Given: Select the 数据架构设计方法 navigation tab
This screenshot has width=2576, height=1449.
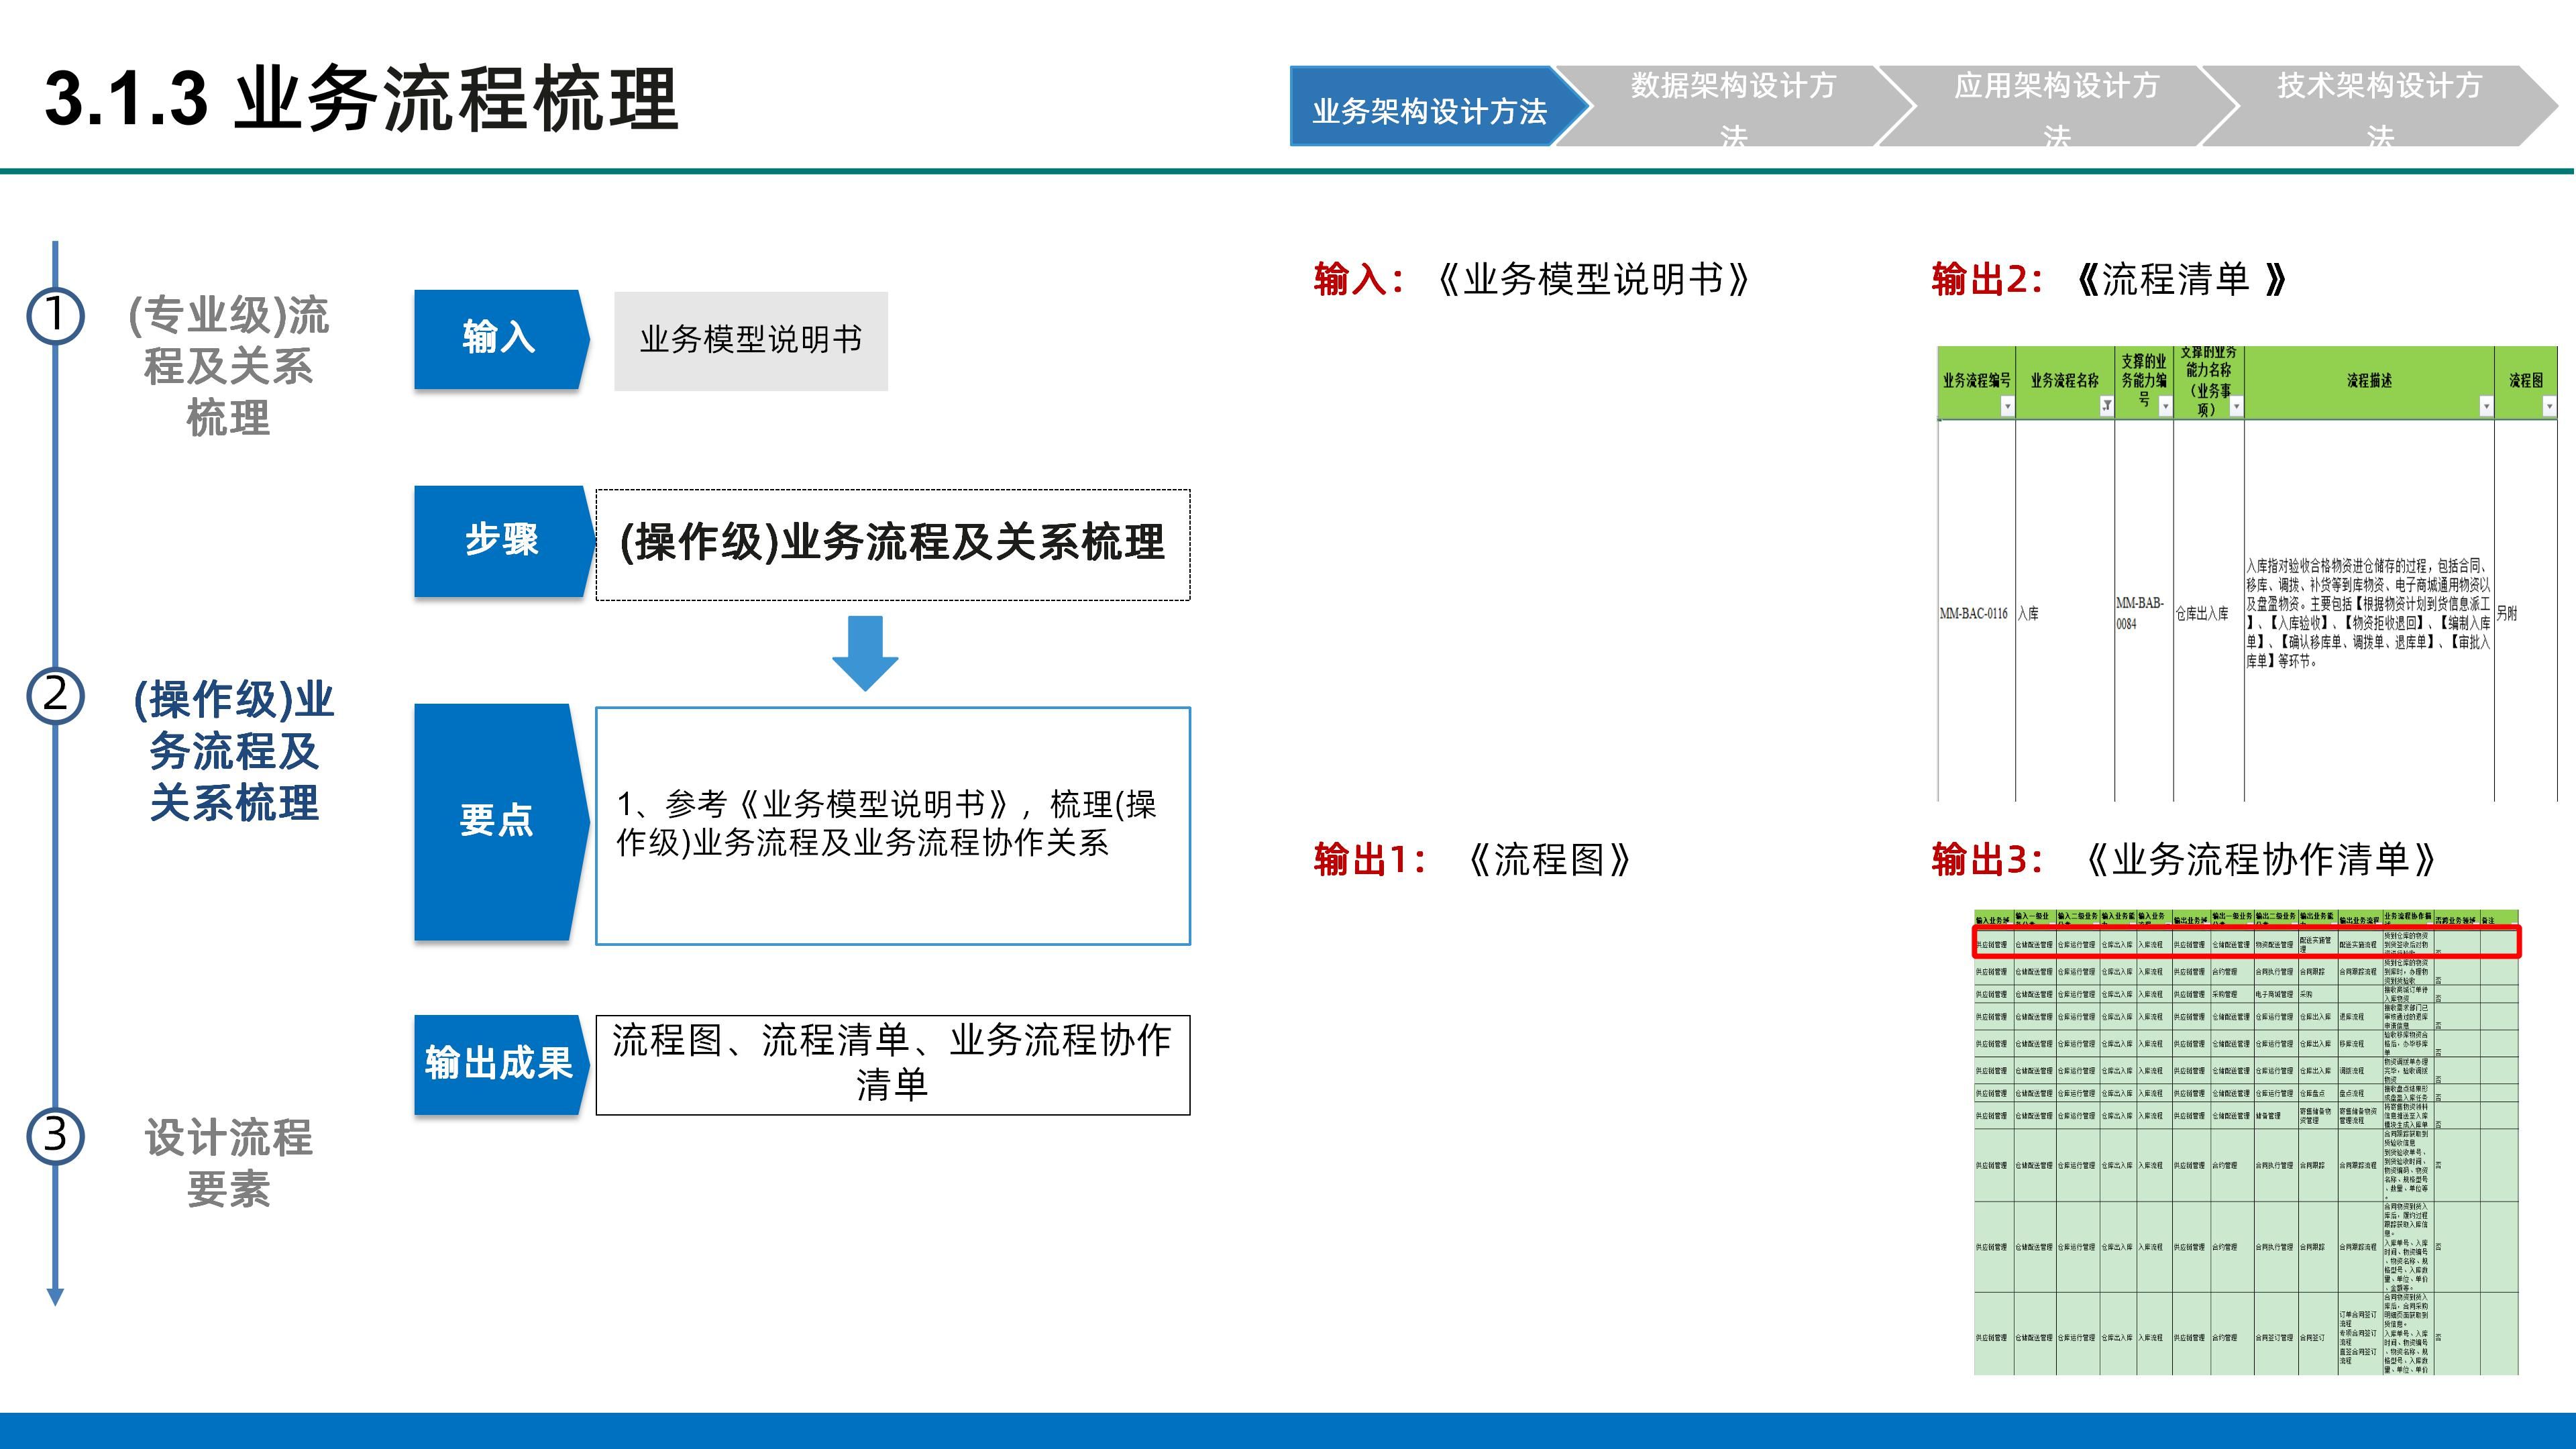Looking at the screenshot, I should [1734, 106].
